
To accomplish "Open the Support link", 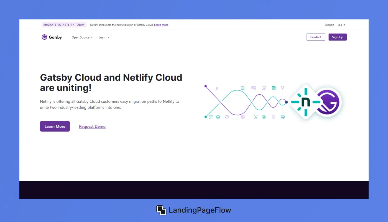I will 329,25.
